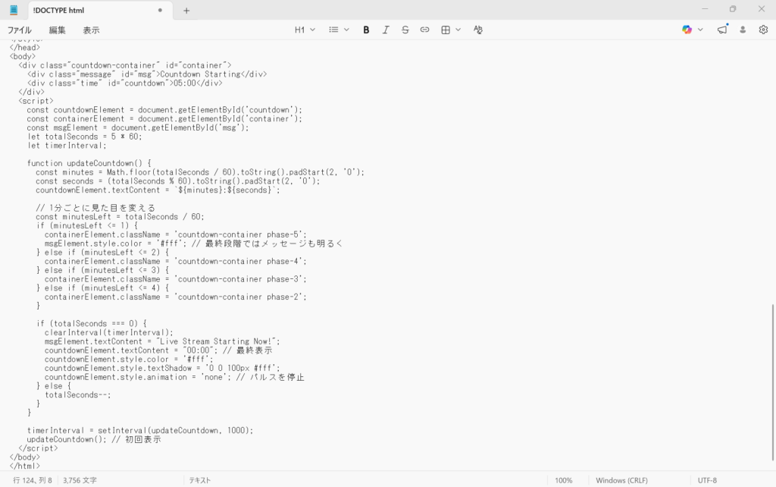
Task: Click the UTF-8 encoding indicator
Action: [706, 480]
